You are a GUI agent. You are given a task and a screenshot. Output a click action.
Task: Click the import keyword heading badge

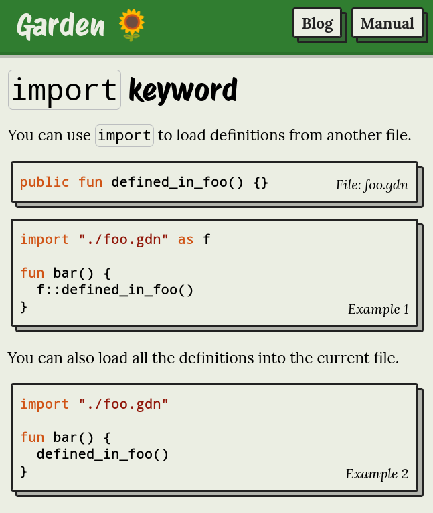coord(64,90)
